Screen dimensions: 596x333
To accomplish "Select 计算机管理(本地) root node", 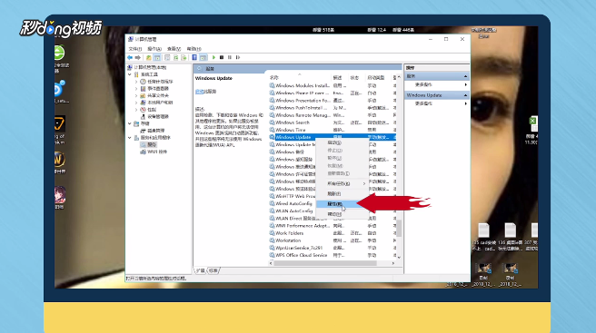I will [x=150, y=67].
